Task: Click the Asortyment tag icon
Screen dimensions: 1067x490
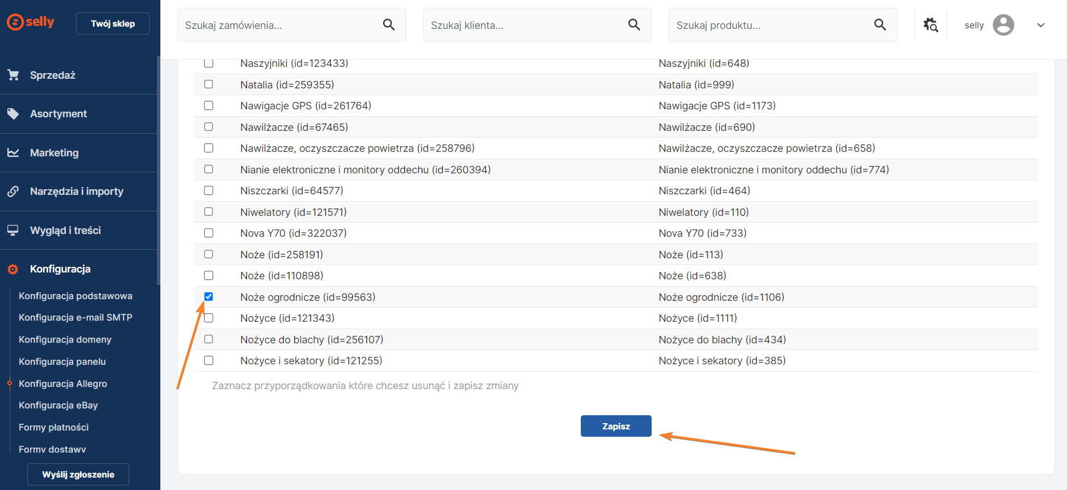Action: pyautogui.click(x=13, y=114)
